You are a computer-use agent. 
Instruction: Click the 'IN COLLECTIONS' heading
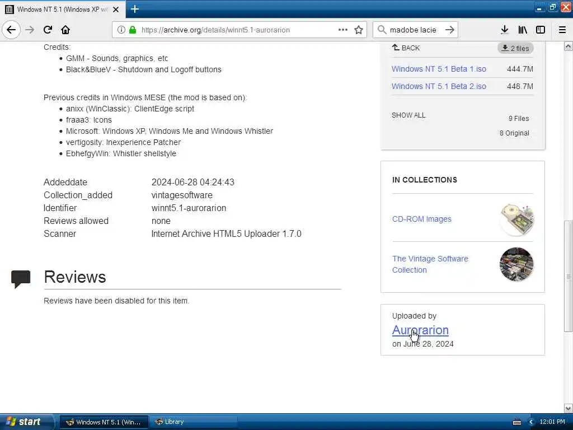(x=424, y=180)
